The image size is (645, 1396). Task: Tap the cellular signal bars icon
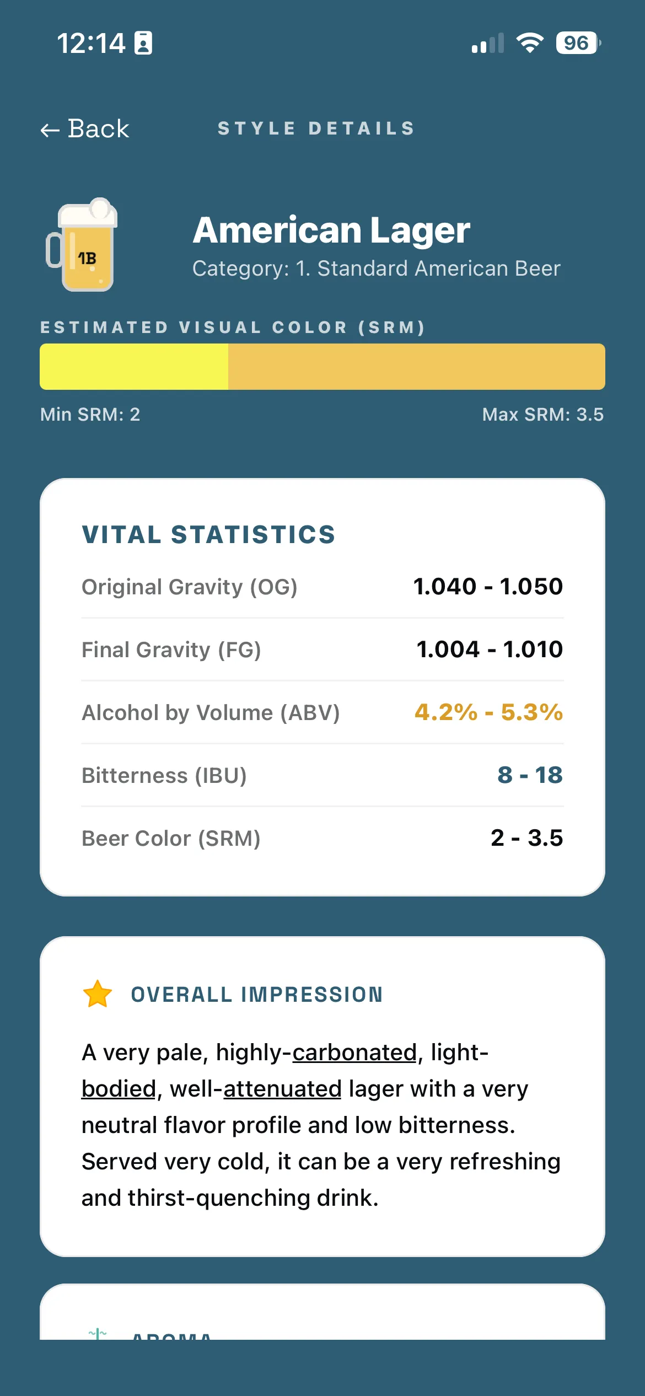(x=488, y=43)
